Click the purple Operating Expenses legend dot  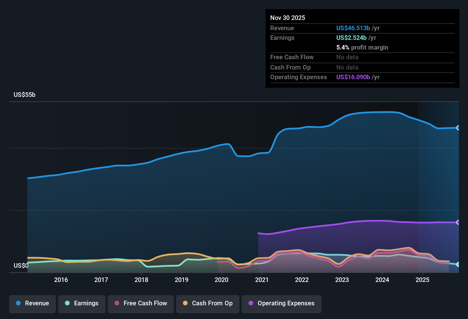(251, 303)
